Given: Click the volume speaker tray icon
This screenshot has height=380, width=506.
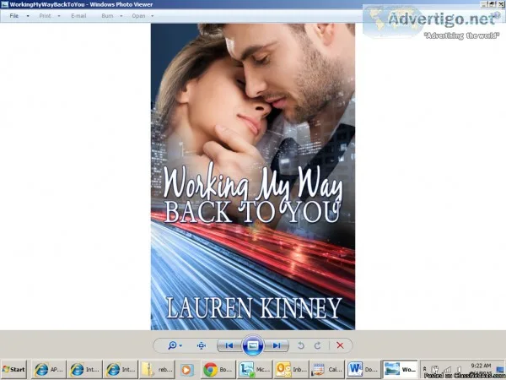Looking at the screenshot, I should click(x=460, y=369).
